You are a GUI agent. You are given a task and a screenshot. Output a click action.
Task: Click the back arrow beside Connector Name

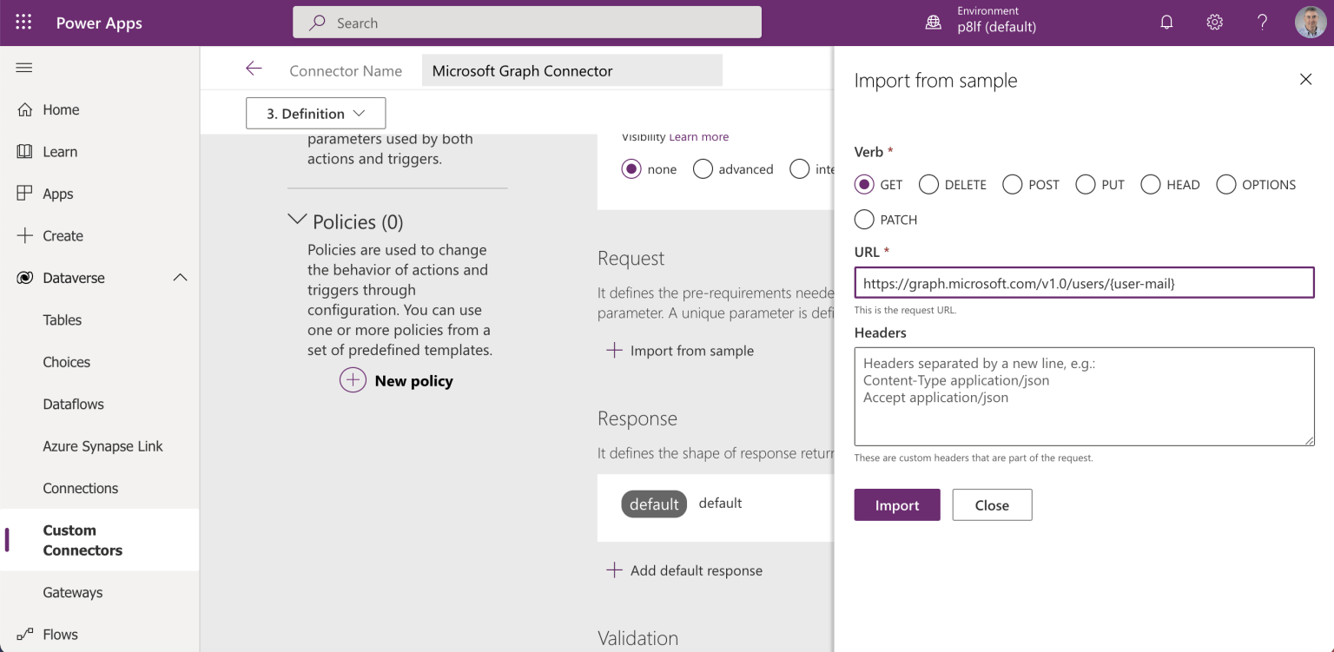[254, 69]
